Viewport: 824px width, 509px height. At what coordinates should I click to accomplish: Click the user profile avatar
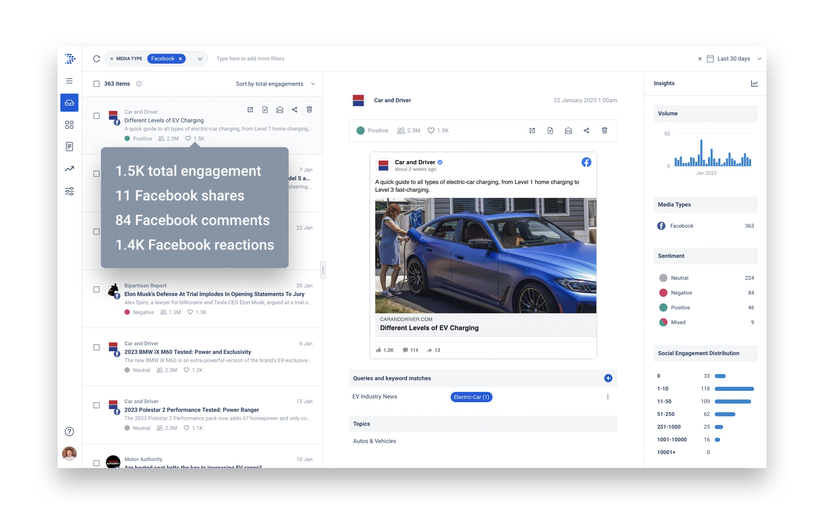(70, 453)
